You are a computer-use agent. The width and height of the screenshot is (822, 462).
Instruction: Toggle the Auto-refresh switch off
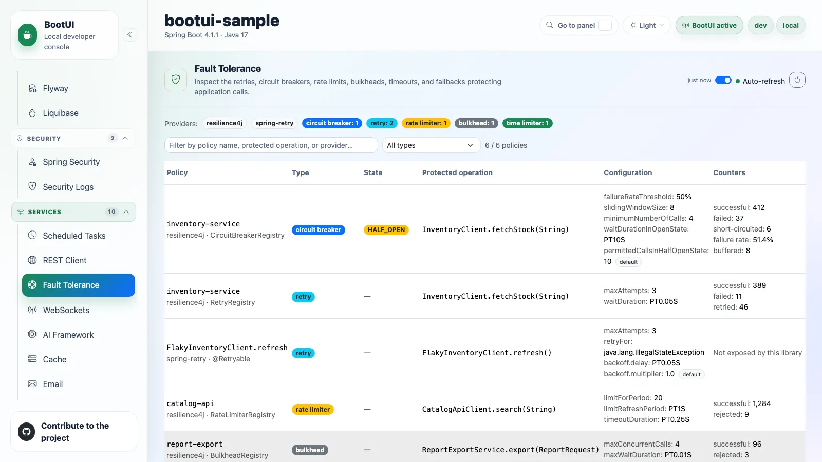click(x=723, y=80)
